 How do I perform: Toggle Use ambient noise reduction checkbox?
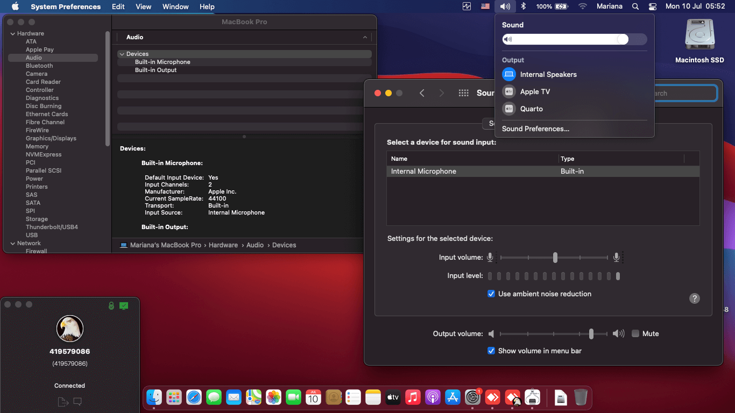click(x=491, y=294)
